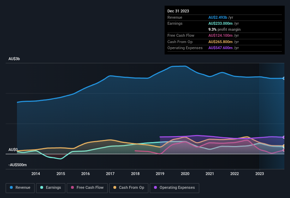The height and width of the screenshot is (198, 290).
Task: Toggle the Revenue series in the legend
Action: pos(20,188)
